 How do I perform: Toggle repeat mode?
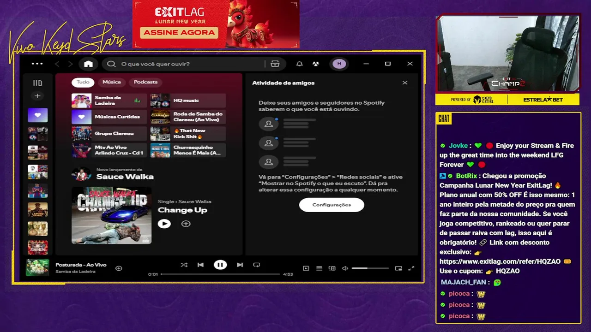257,265
